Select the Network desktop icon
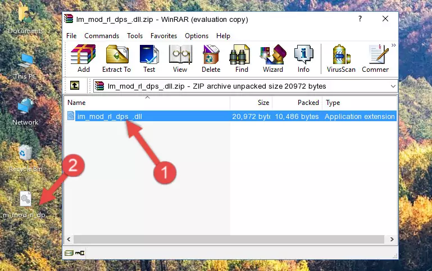Screen dimensions: 432x271 tap(25, 112)
